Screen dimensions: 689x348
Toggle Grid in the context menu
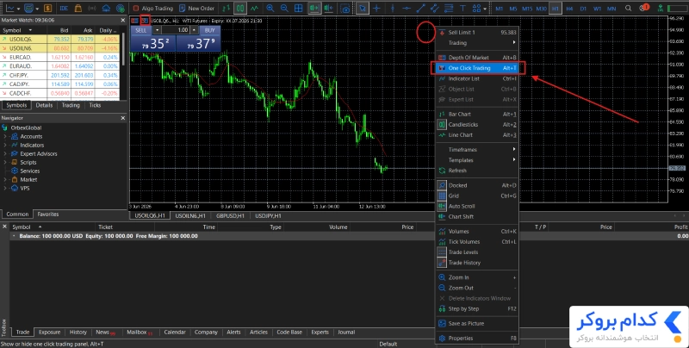coord(477,196)
